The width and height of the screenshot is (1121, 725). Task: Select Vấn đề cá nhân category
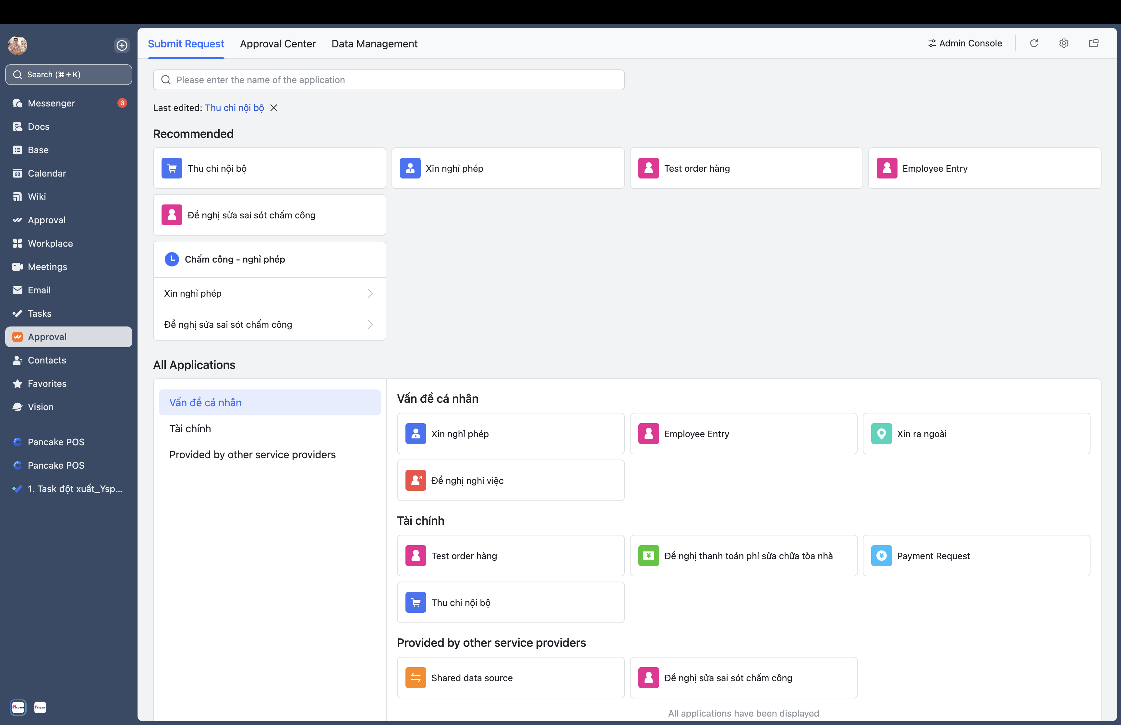[x=204, y=401]
